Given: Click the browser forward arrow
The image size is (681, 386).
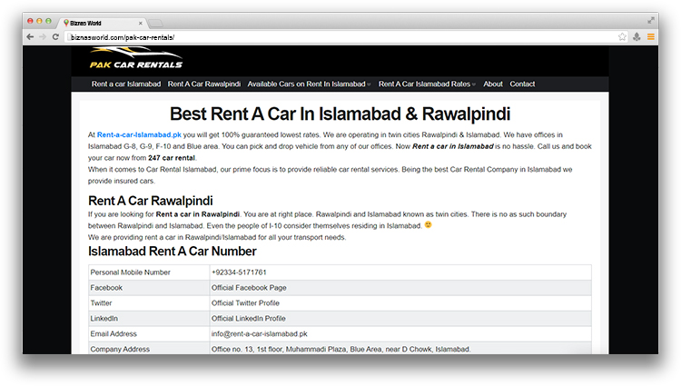Looking at the screenshot, I should (43, 37).
